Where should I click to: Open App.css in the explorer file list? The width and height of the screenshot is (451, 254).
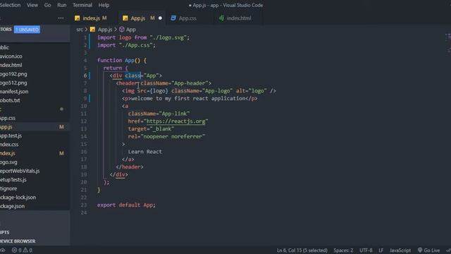8,118
